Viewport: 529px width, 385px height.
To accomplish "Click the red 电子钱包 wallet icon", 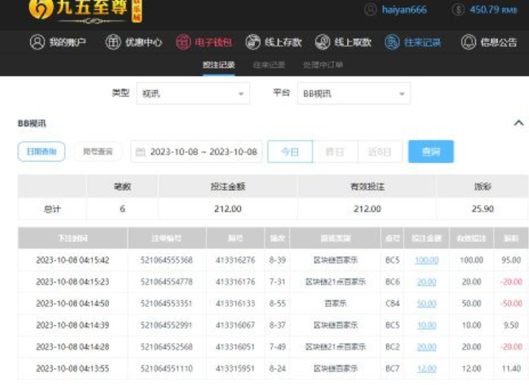I will click(x=183, y=42).
